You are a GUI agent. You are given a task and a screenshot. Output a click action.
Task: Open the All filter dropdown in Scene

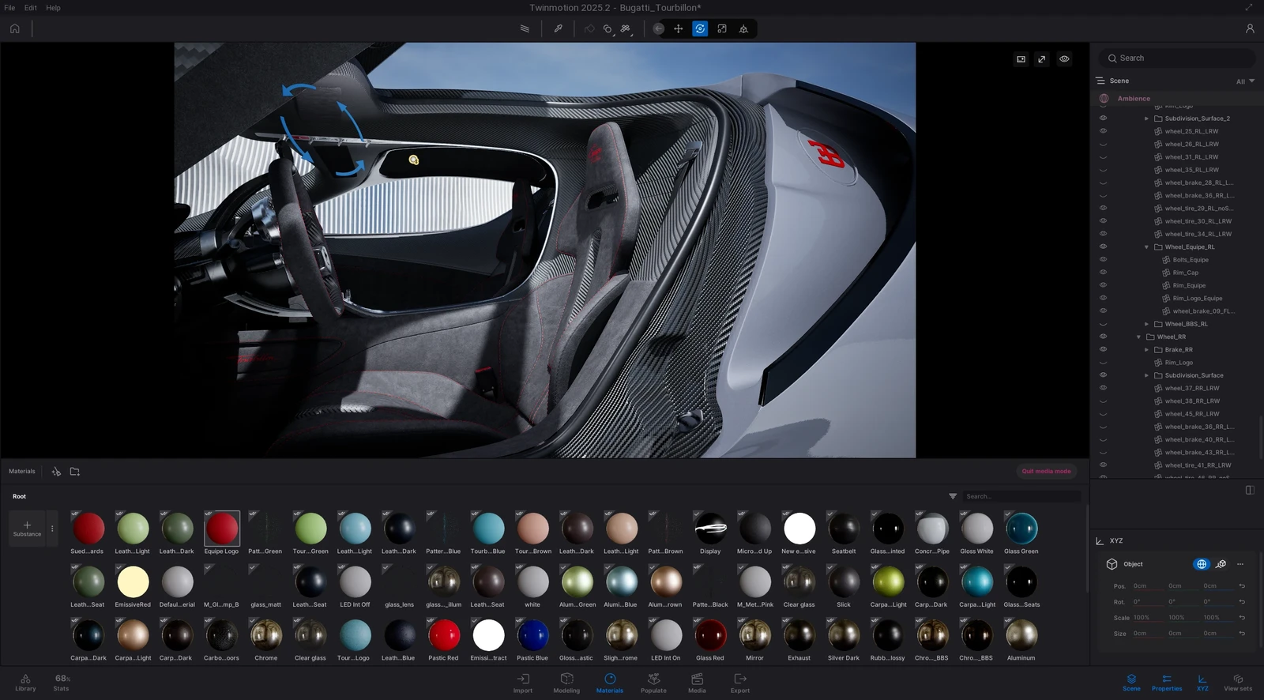coord(1245,81)
